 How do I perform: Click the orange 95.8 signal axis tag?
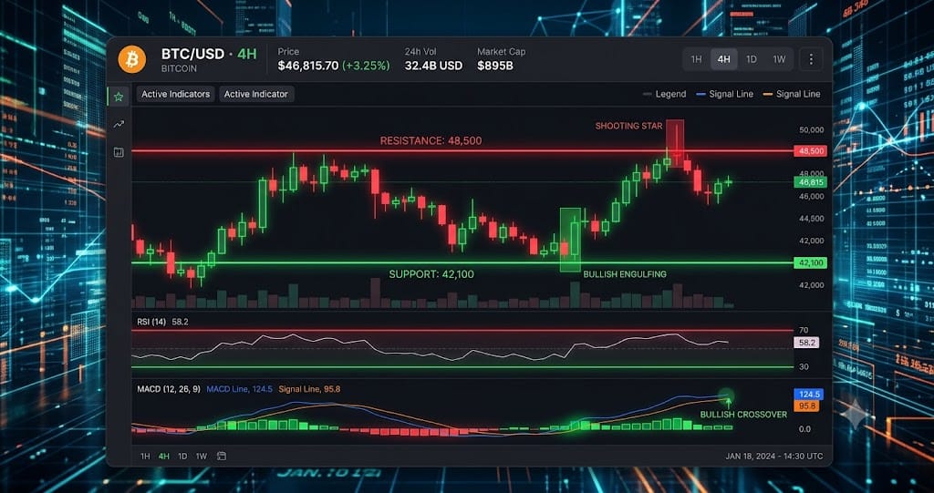tap(806, 406)
